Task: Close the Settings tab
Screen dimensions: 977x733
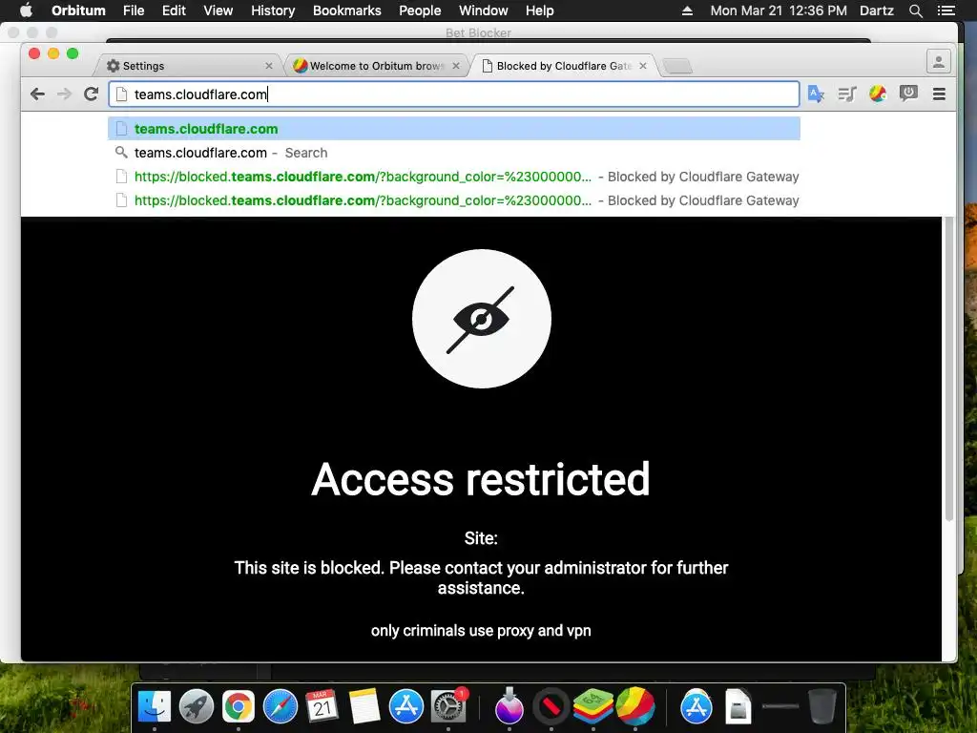Action: pyautogui.click(x=268, y=66)
